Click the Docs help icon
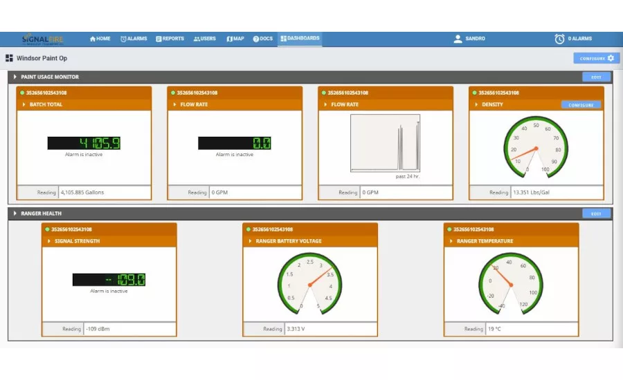The image size is (623, 380). [x=256, y=39]
